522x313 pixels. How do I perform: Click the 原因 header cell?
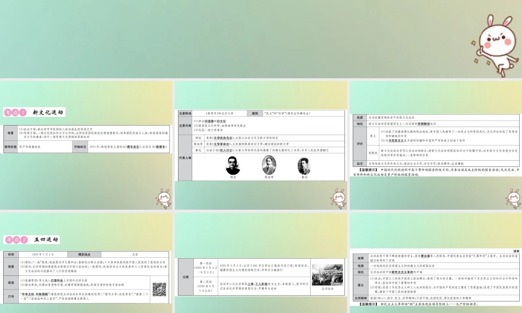pos(11,283)
